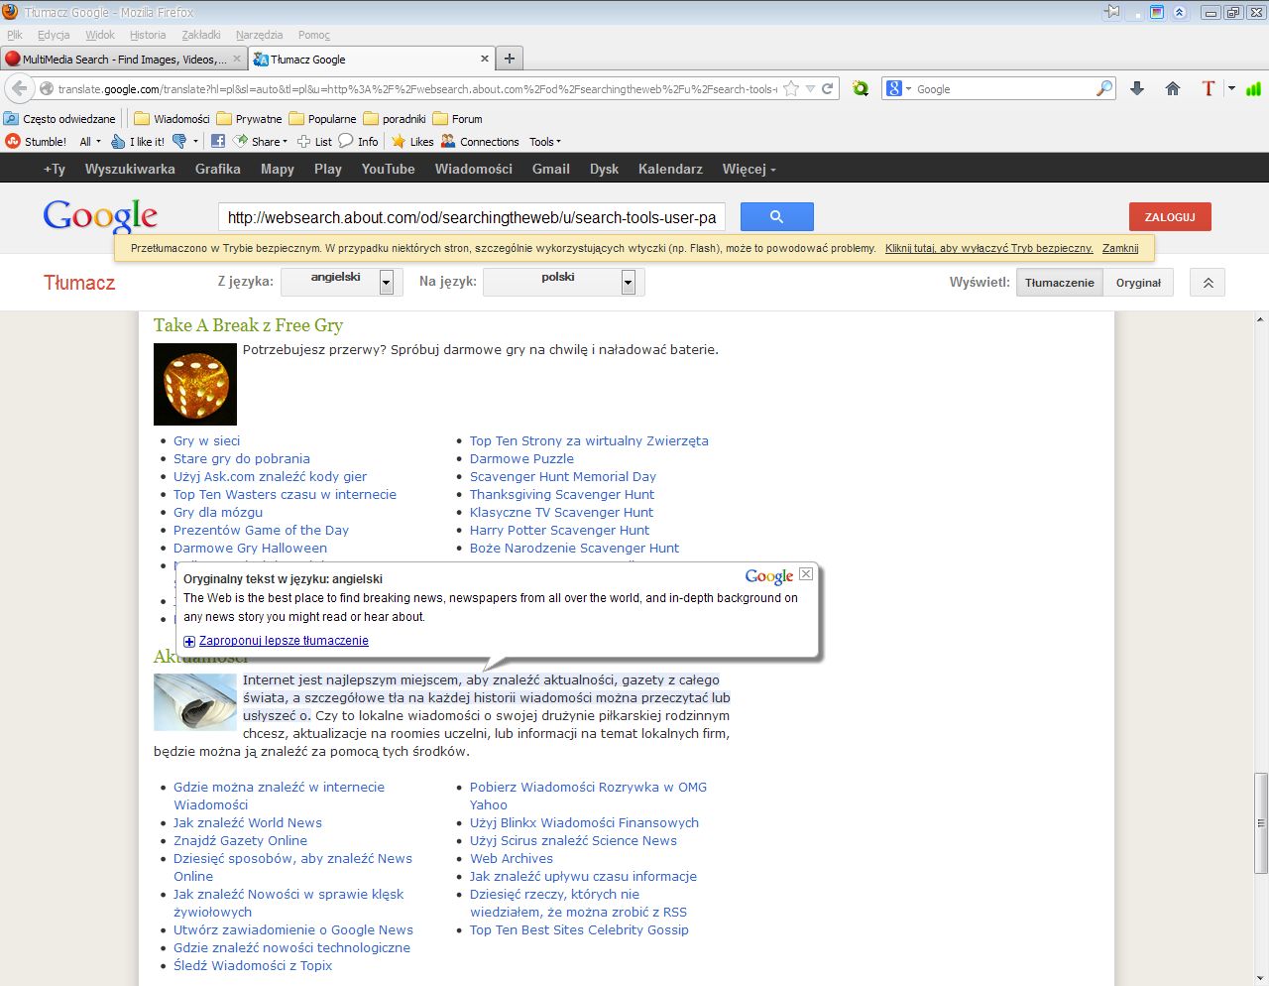Expand the Więcej menu in Google bar

coord(749,169)
